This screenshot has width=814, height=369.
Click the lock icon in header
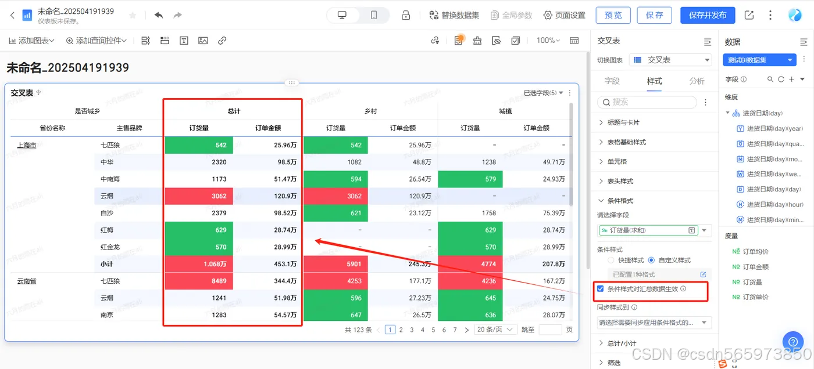(406, 15)
